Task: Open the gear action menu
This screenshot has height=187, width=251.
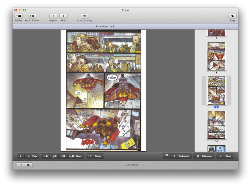Action: coord(29,165)
